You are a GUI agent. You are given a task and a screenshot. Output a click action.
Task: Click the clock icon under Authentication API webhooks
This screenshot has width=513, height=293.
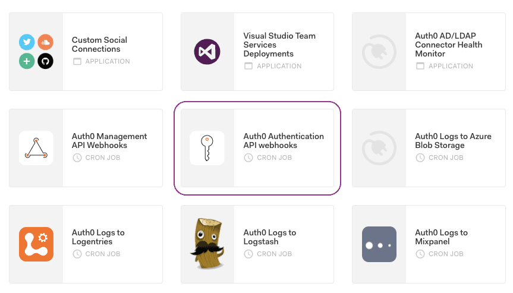(x=248, y=157)
